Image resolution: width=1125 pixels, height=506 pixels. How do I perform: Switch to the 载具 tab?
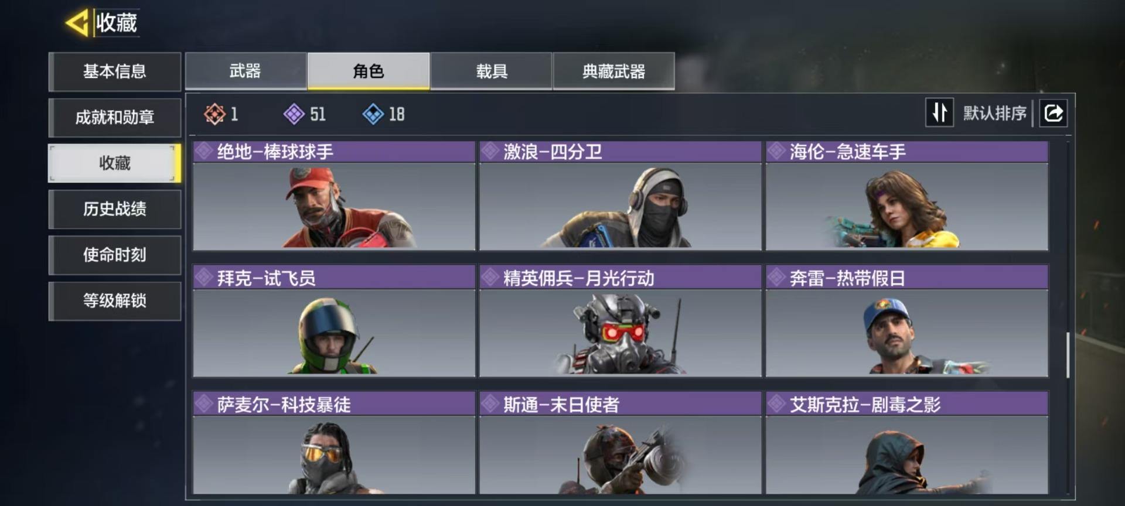(x=491, y=71)
